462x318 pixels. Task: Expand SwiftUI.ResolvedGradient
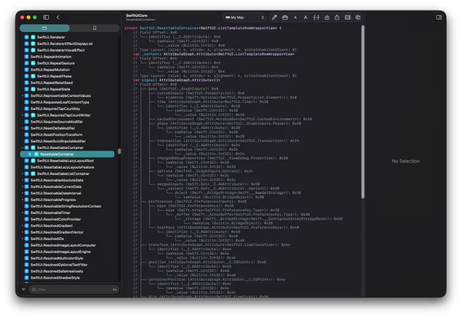click(x=22, y=226)
